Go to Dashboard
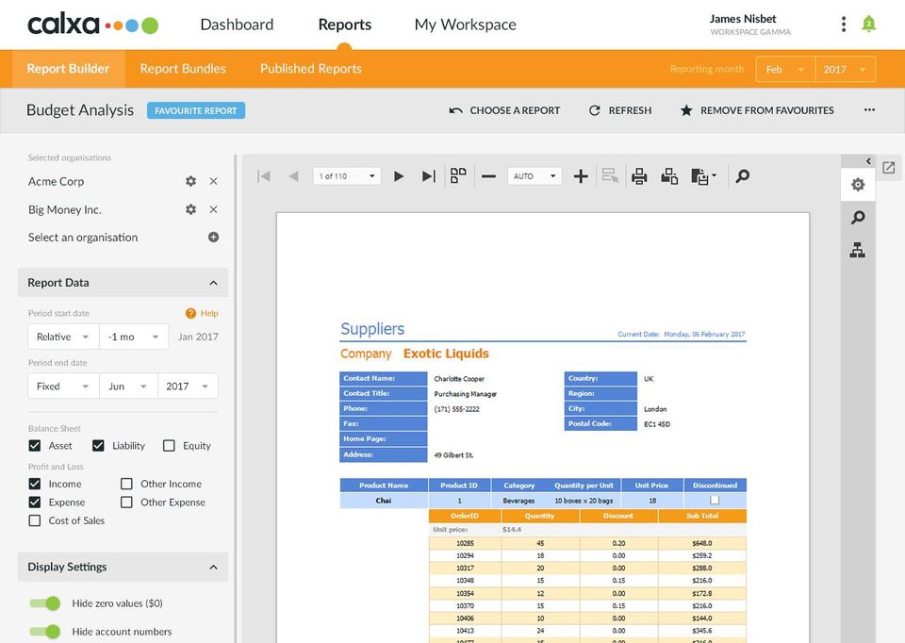Image resolution: width=905 pixels, height=643 pixels. click(x=237, y=25)
